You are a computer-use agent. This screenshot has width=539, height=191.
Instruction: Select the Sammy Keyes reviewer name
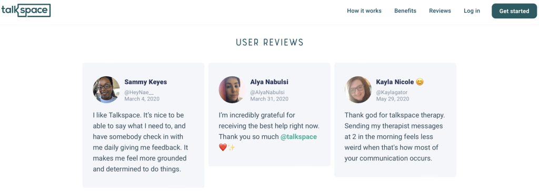tap(146, 82)
